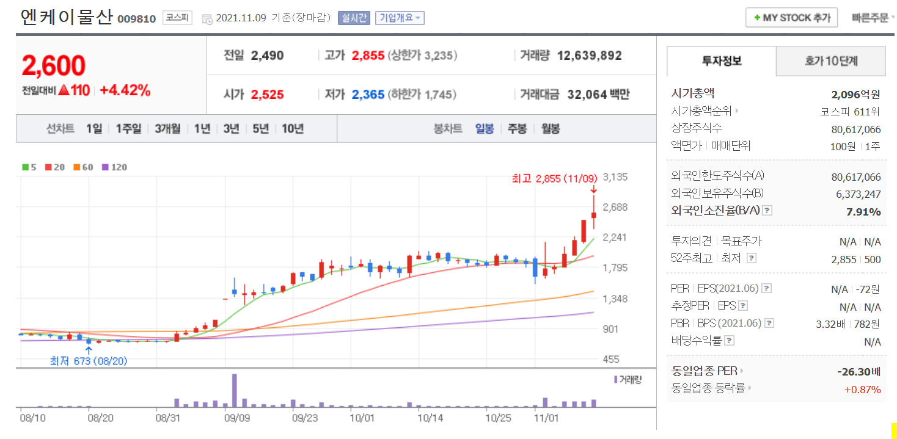Click the 코스피 611위 ranking value
Screen dimensions: 897x439
[850, 111]
